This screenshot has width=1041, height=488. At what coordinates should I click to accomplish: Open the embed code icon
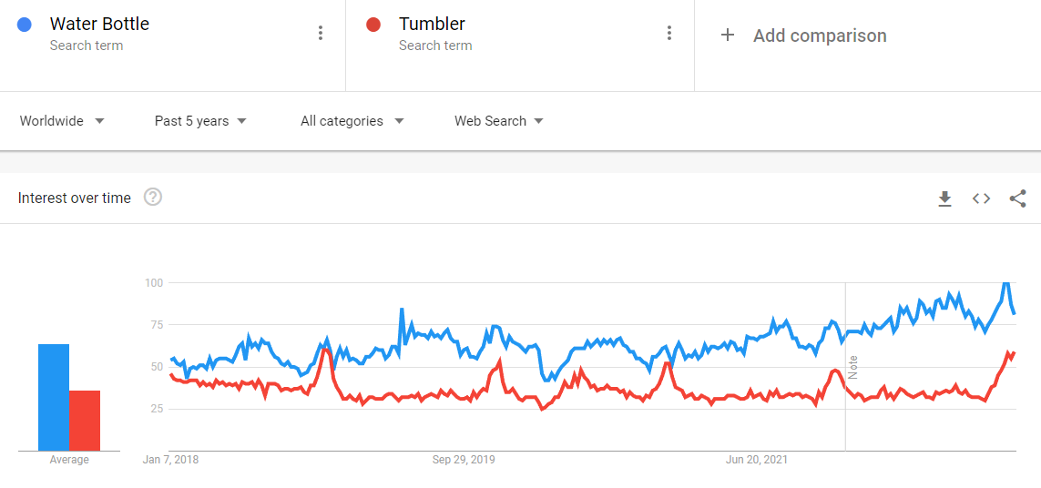coord(981,198)
